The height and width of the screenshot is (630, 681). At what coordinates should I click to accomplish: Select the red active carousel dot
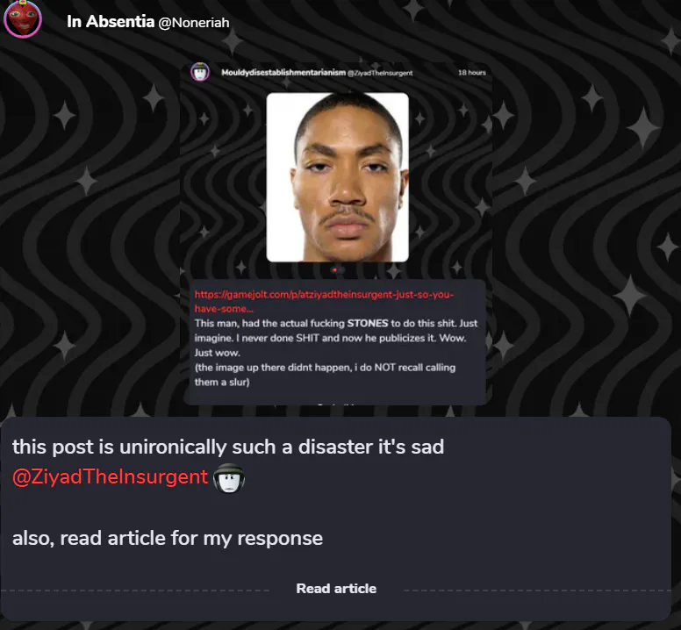click(334, 270)
